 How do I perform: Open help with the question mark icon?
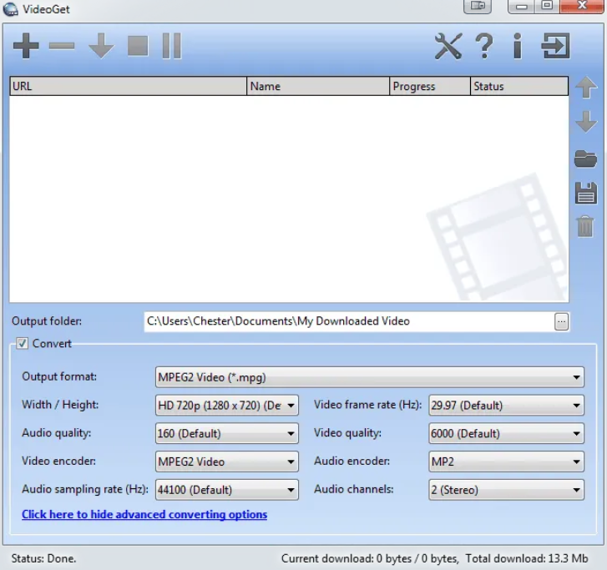(x=484, y=46)
